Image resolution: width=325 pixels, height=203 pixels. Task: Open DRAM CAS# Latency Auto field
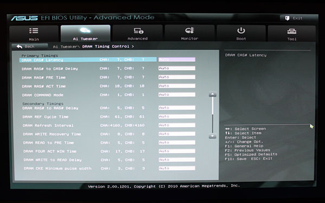pos(177,60)
